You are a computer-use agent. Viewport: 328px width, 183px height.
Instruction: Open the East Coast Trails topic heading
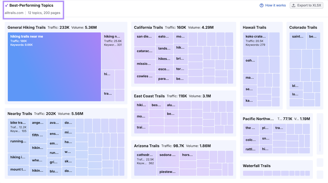click(x=149, y=96)
